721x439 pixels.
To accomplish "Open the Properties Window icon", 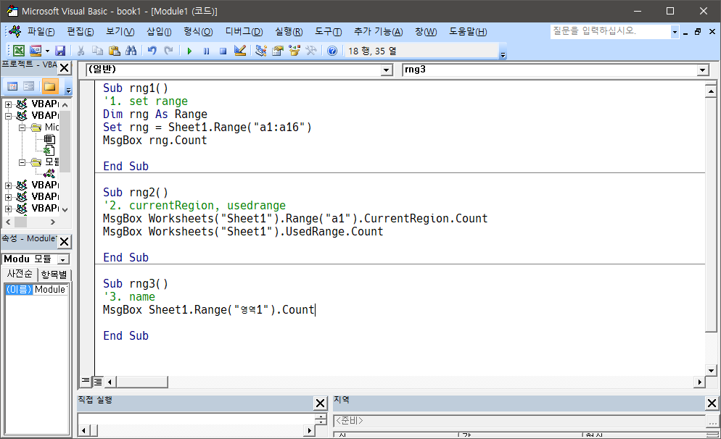I will click(x=278, y=51).
